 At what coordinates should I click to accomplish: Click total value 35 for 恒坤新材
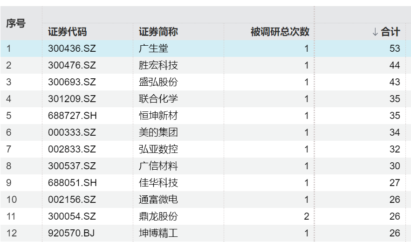pyautogui.click(x=395, y=116)
